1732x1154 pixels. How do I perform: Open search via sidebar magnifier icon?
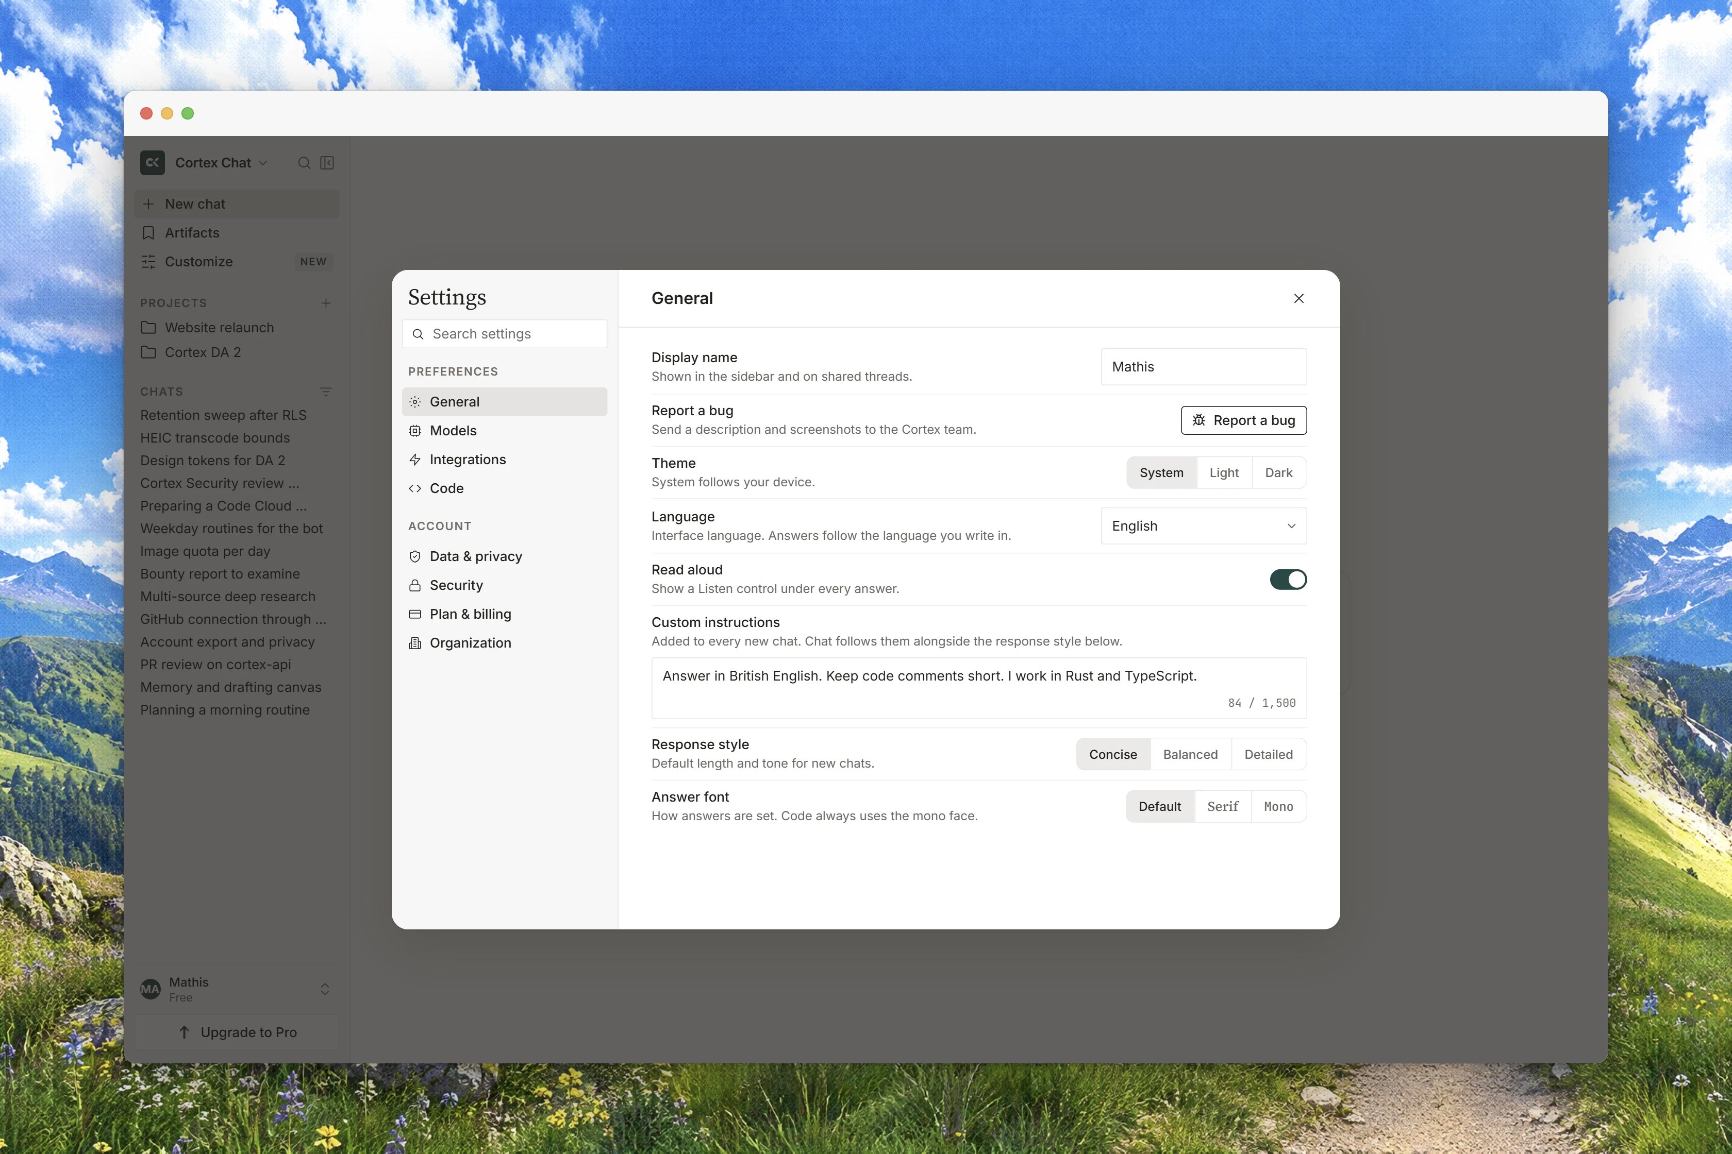pyautogui.click(x=304, y=163)
